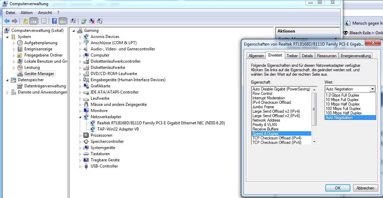Click the blue Back arrow in toolbar
383x198 pixels.
click(x=7, y=21)
